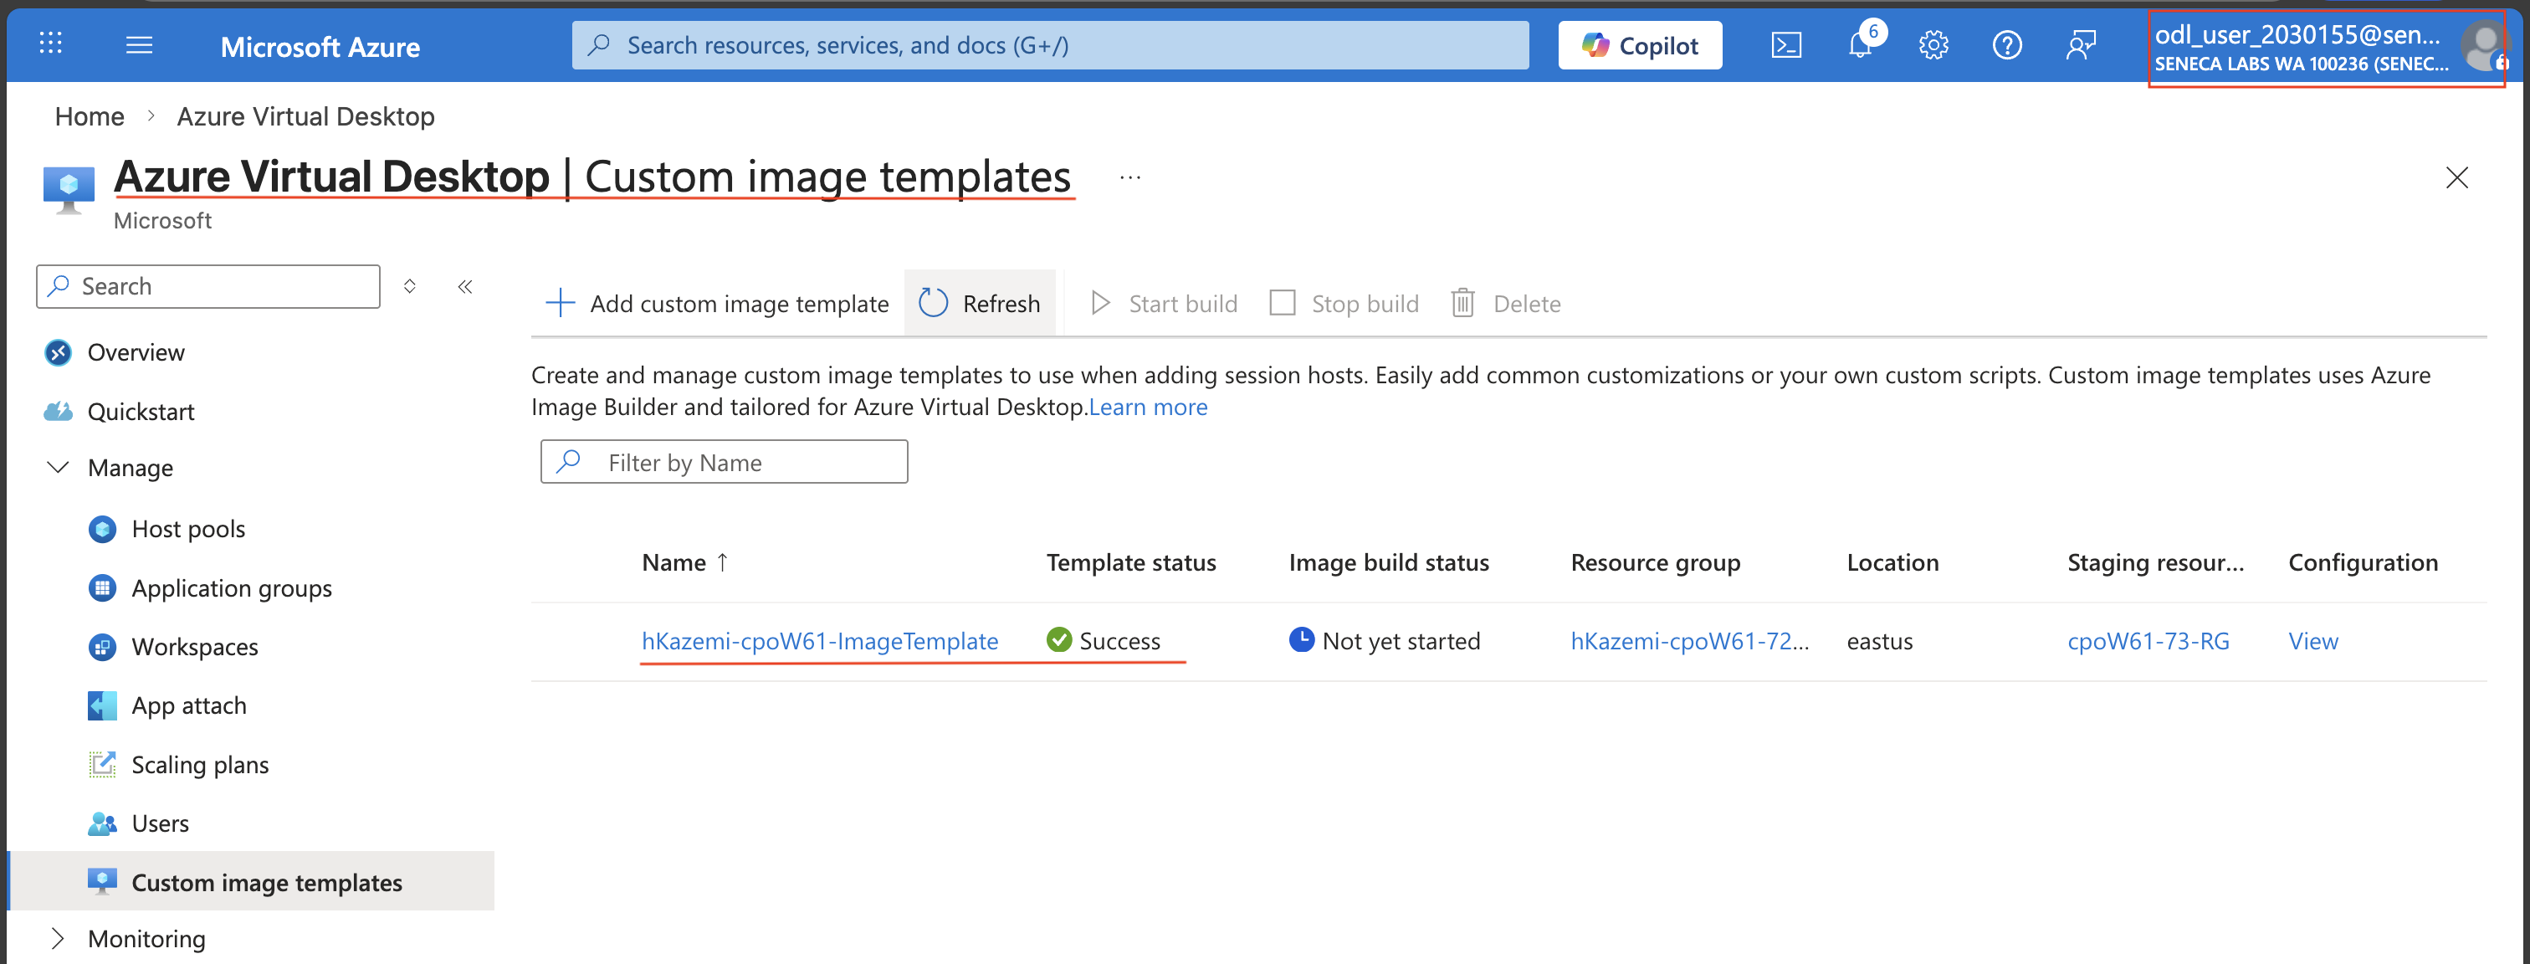2530x964 pixels.
Task: Refresh the template list
Action: point(979,303)
